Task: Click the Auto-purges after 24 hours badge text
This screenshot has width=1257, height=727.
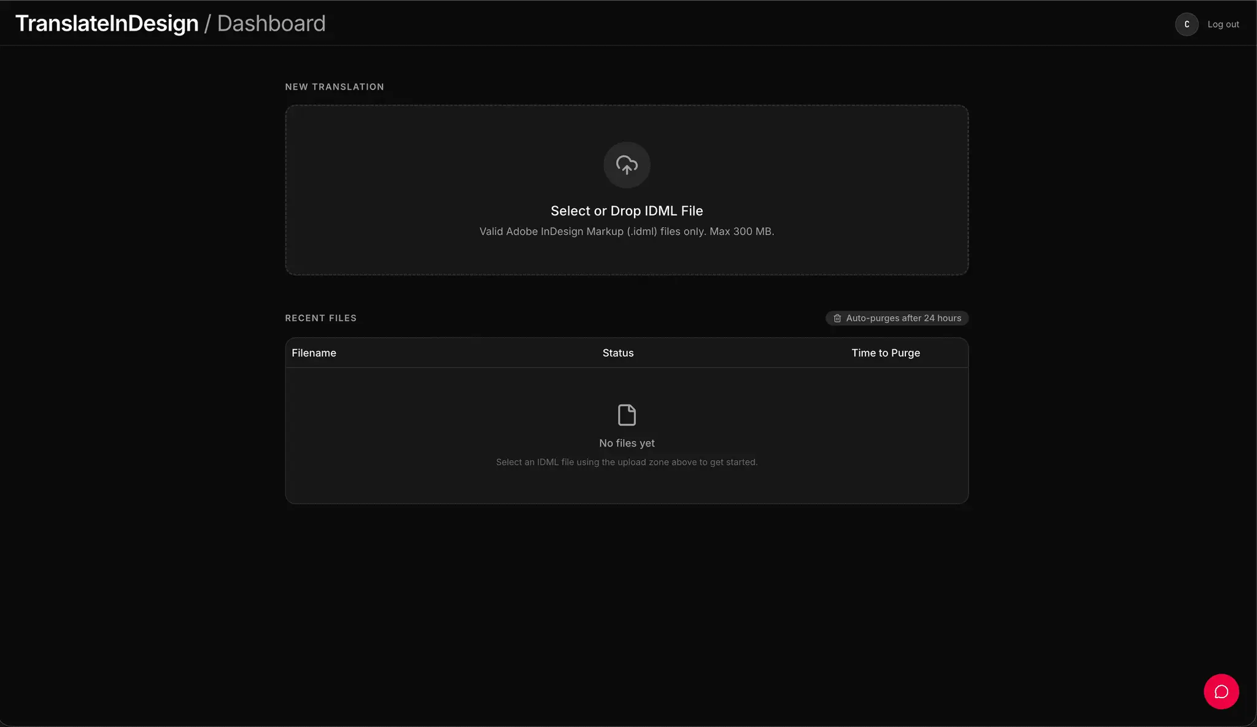Action: click(x=903, y=318)
